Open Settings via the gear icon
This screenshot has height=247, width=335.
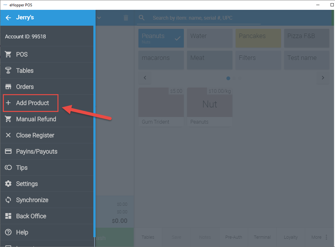(9, 184)
